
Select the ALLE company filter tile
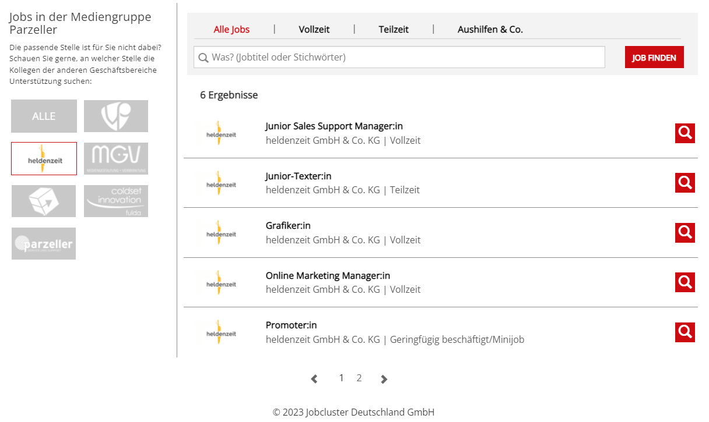pos(44,116)
